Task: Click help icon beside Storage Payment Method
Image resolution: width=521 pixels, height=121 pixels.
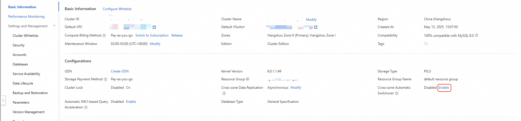Action: point(105,79)
